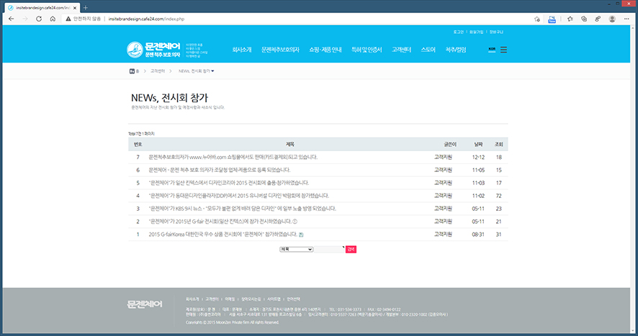
Task: Click the red 검색 search button
Action: point(351,249)
